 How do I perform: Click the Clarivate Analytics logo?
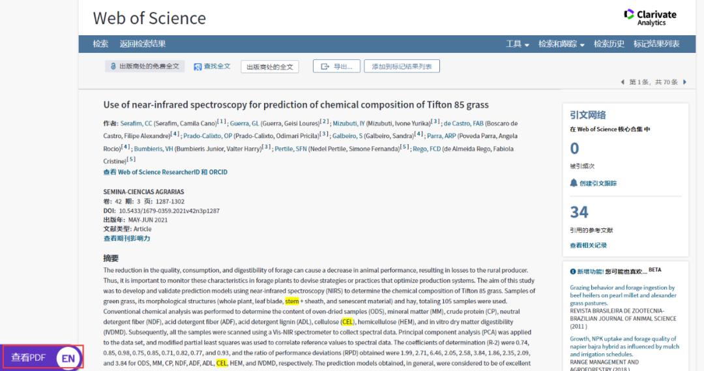[x=650, y=18]
